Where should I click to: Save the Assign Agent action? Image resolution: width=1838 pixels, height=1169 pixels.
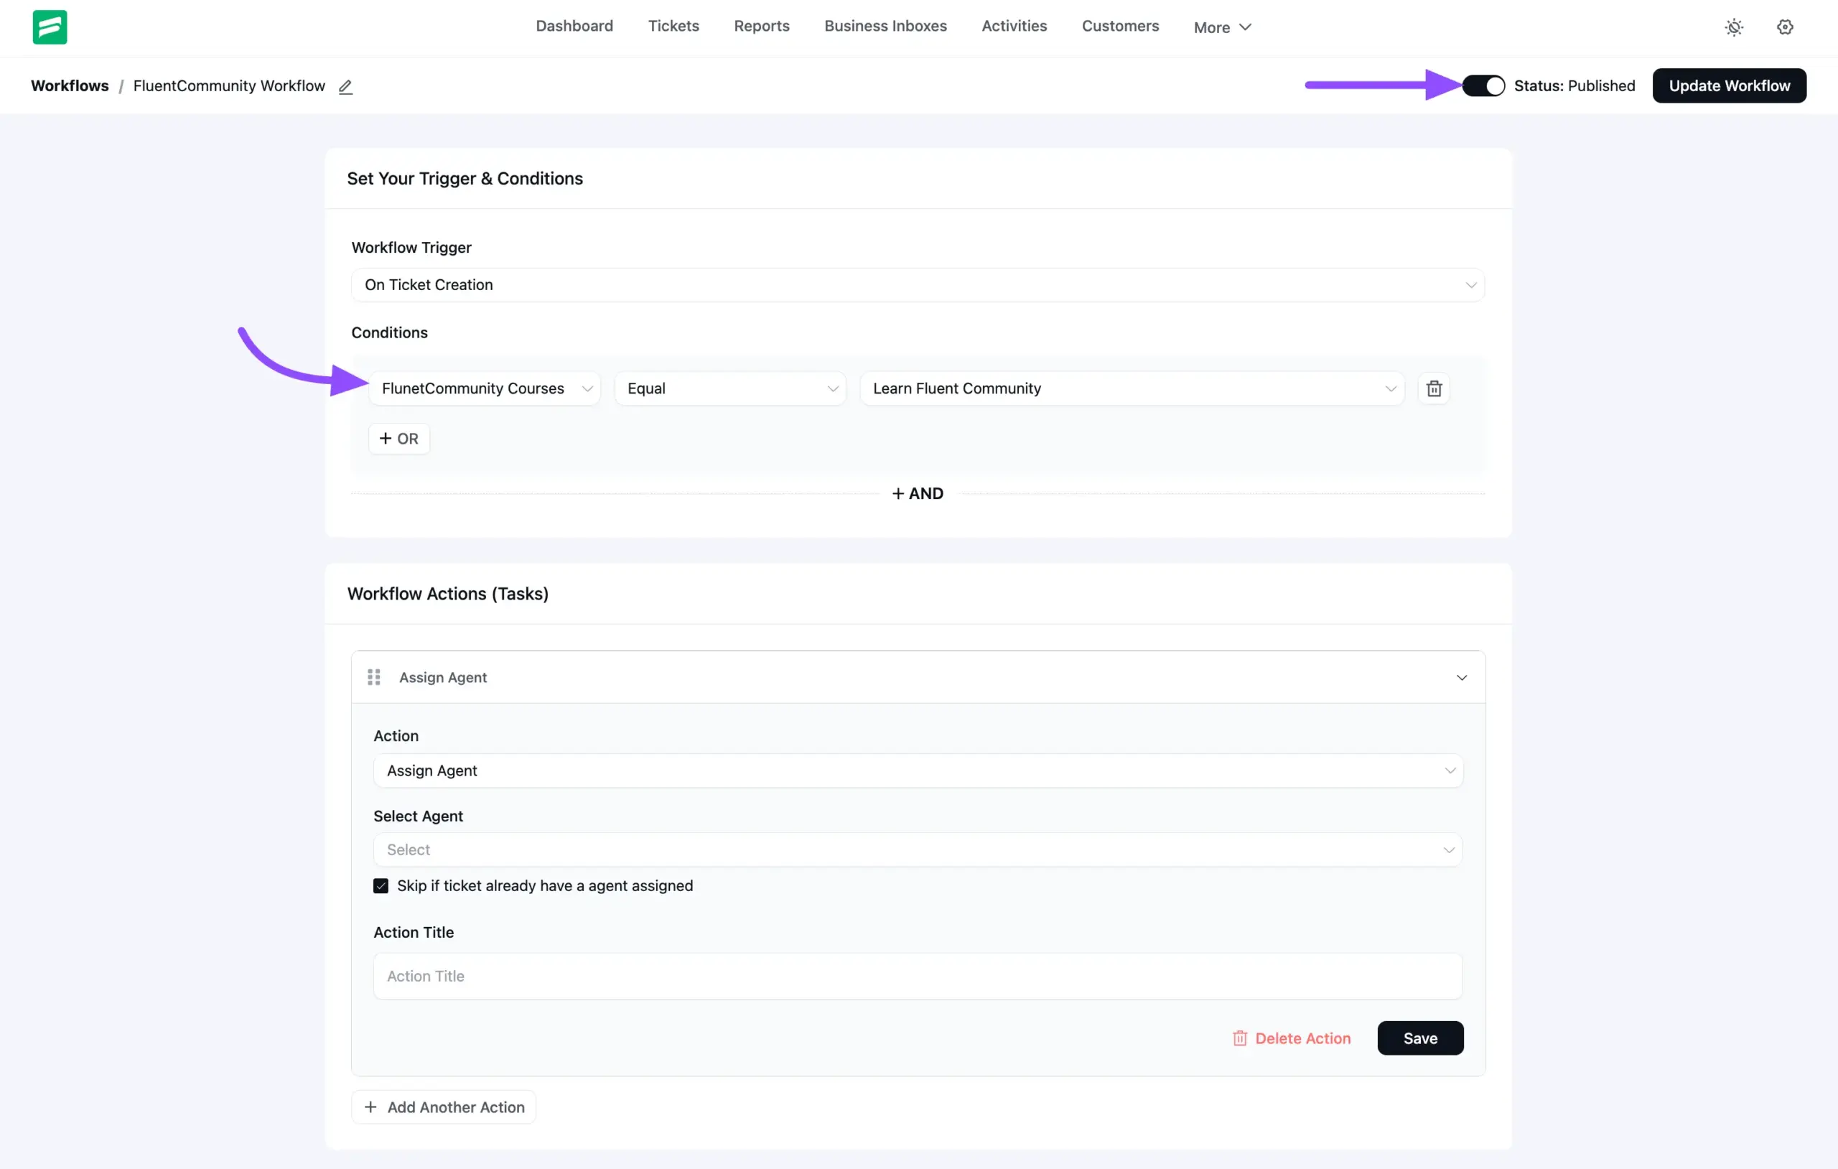[x=1419, y=1038]
